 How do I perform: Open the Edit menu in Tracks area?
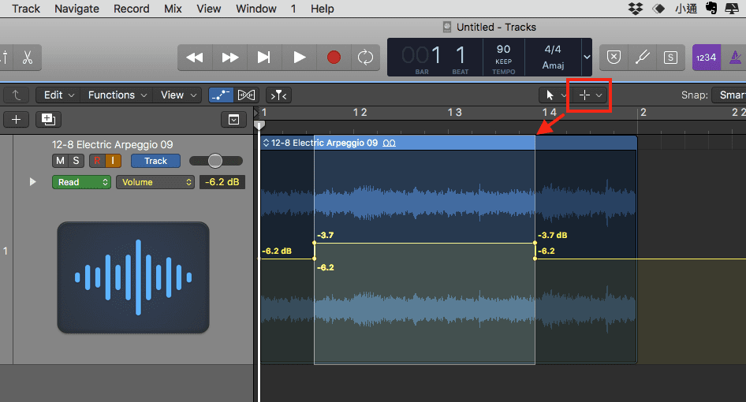pyautogui.click(x=58, y=95)
